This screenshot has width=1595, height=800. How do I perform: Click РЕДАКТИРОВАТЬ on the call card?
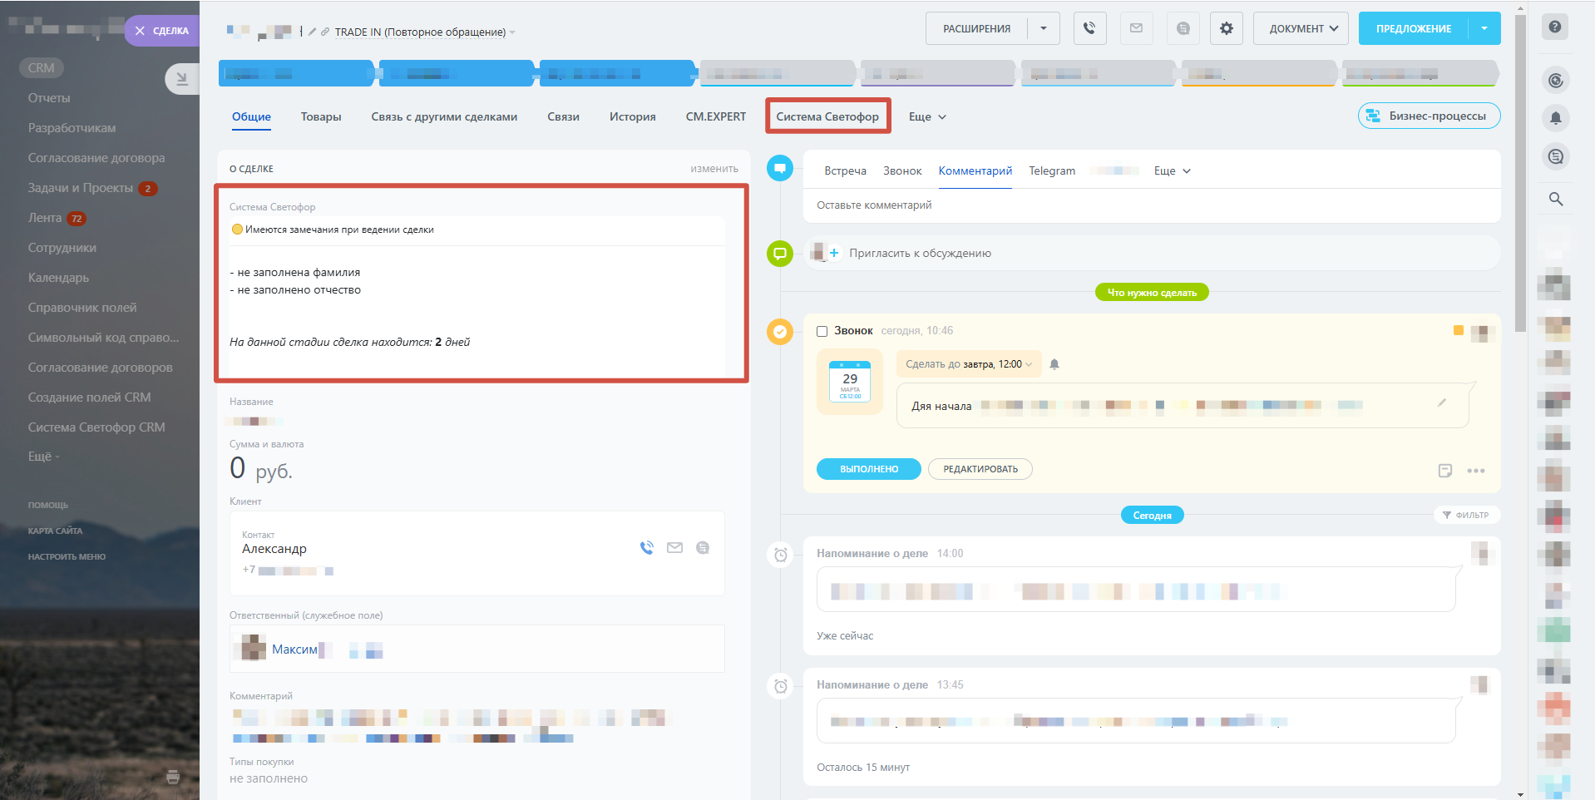[980, 469]
